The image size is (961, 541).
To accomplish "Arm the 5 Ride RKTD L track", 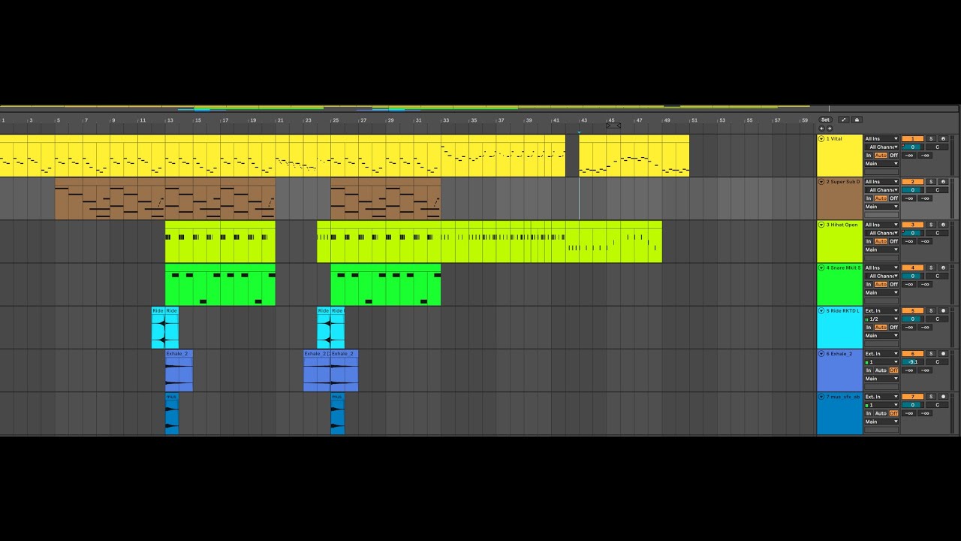I will coord(943,310).
